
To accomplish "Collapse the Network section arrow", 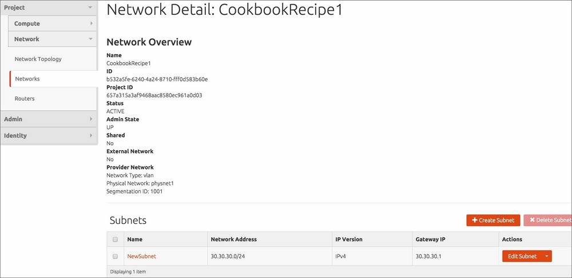I will tap(90, 39).
